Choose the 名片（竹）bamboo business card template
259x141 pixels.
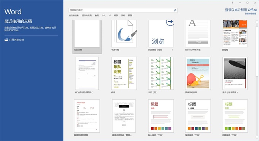161,74
